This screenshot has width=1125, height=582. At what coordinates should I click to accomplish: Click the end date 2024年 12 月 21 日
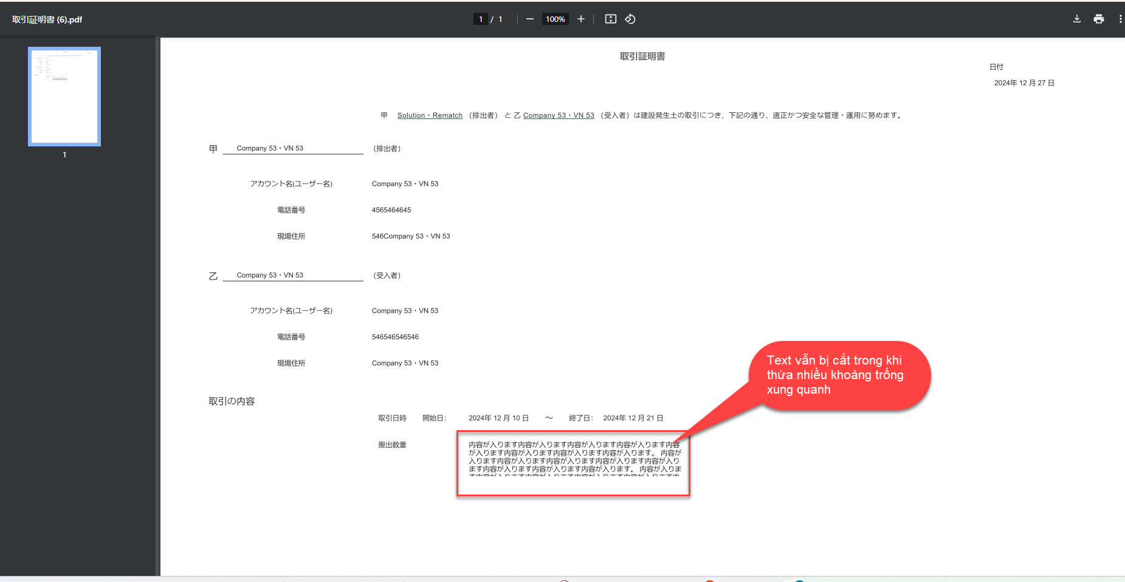tap(633, 419)
